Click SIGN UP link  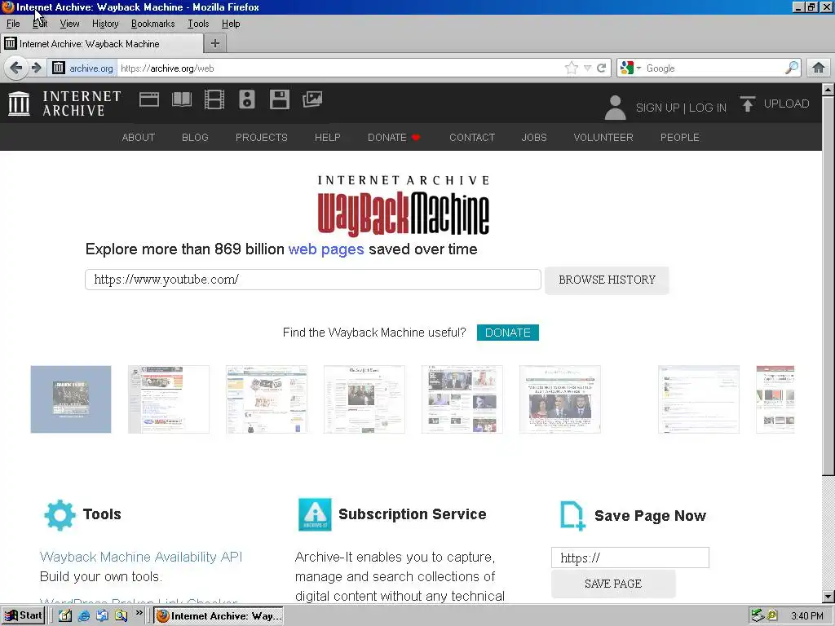pos(658,108)
